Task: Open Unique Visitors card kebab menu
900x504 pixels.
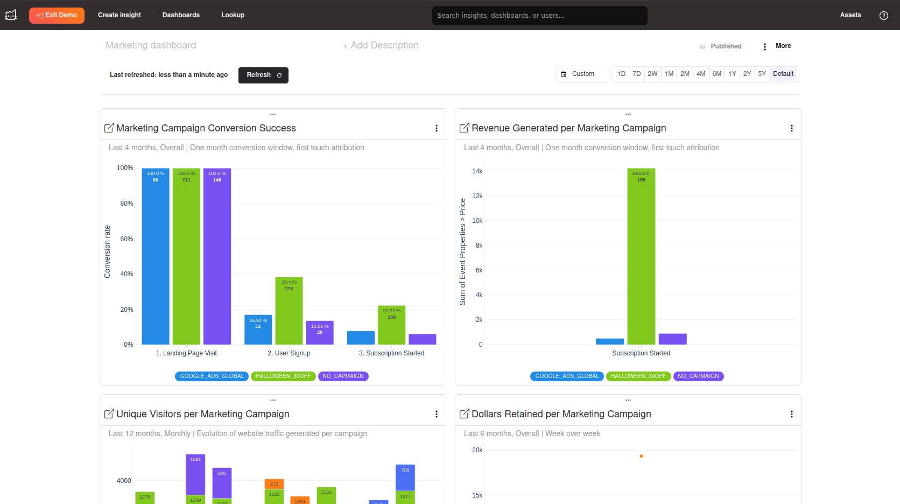Action: click(437, 414)
